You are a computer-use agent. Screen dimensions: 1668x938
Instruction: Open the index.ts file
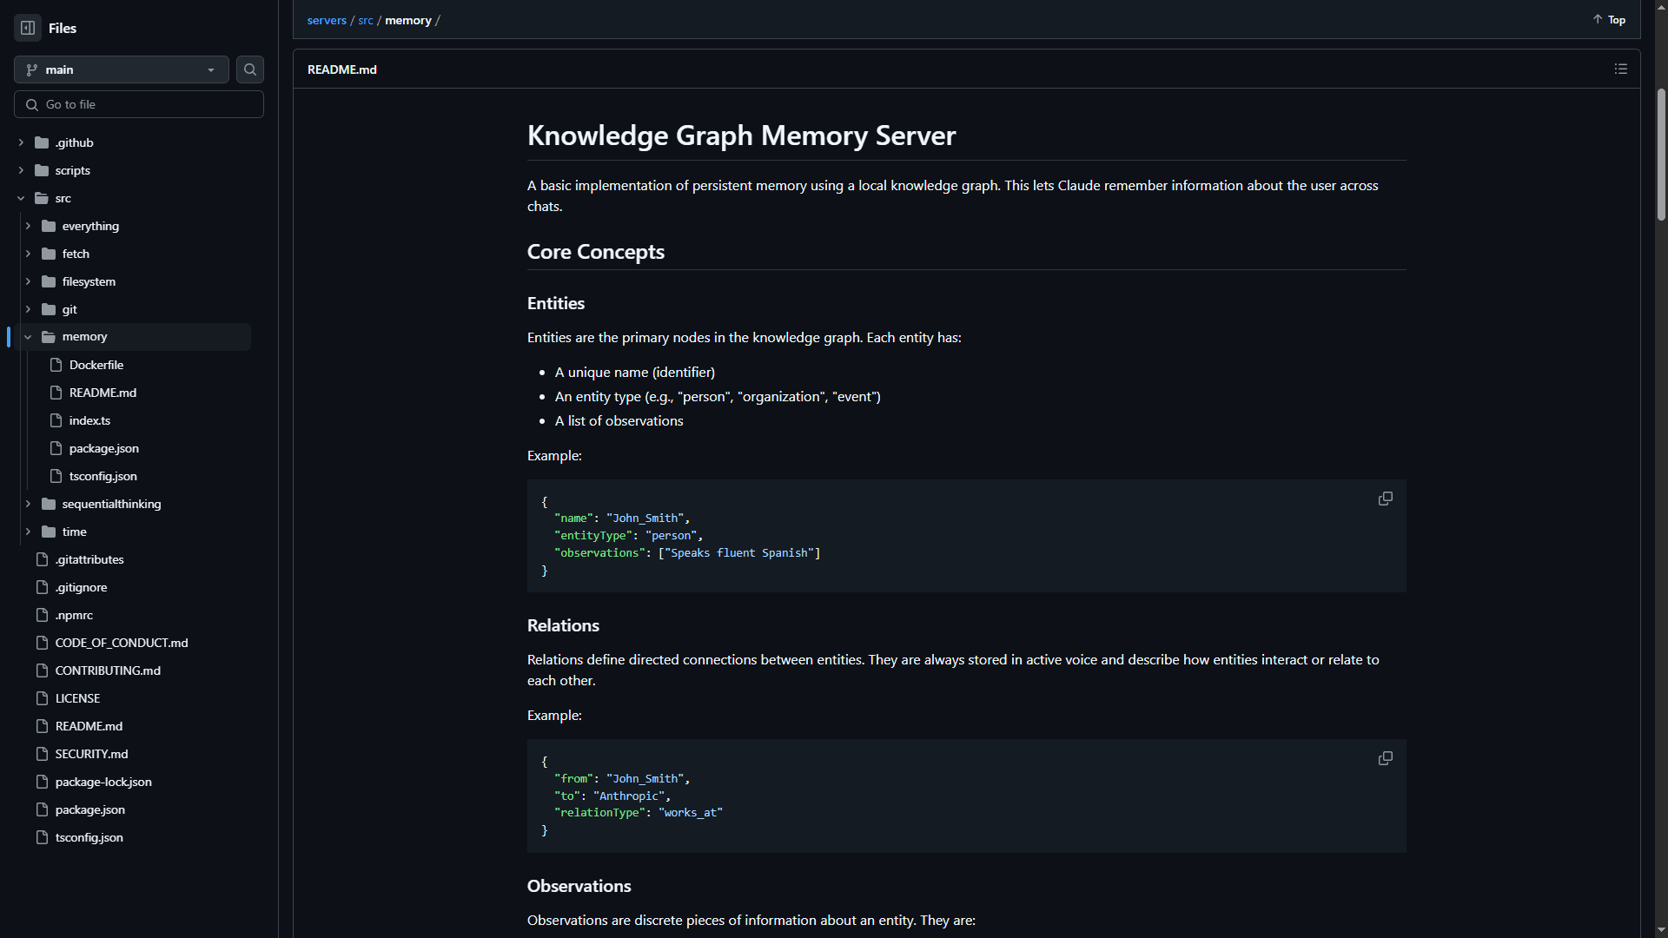(89, 419)
